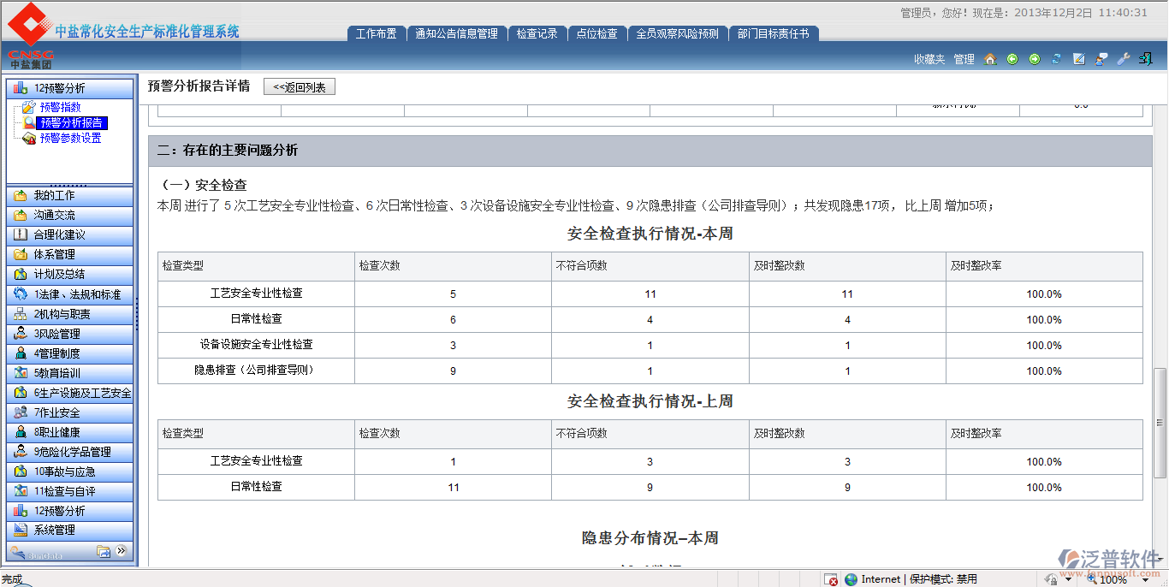Open the wrench settings tool icon

[x=1124, y=59]
